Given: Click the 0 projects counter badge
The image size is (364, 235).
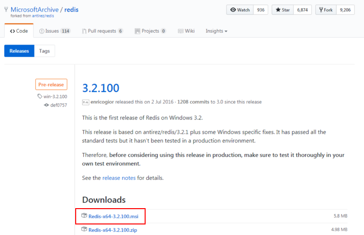Looking at the screenshot, I should coord(163,31).
